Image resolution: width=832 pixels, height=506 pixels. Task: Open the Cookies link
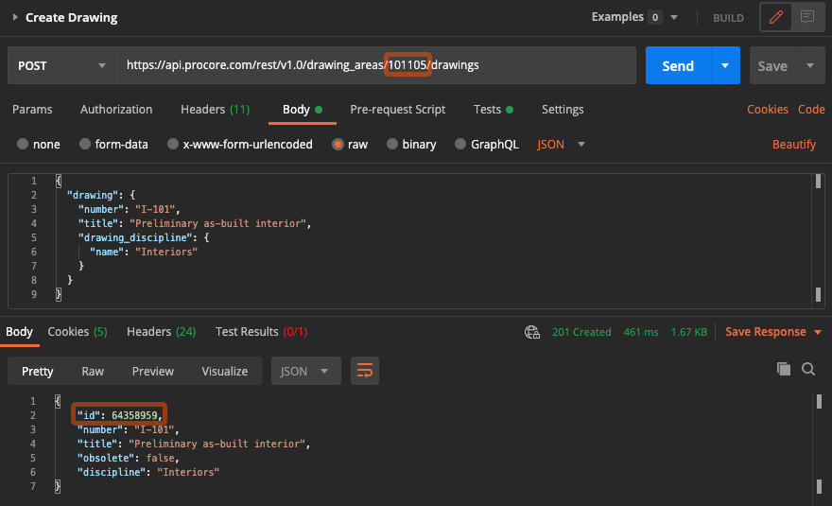point(768,110)
